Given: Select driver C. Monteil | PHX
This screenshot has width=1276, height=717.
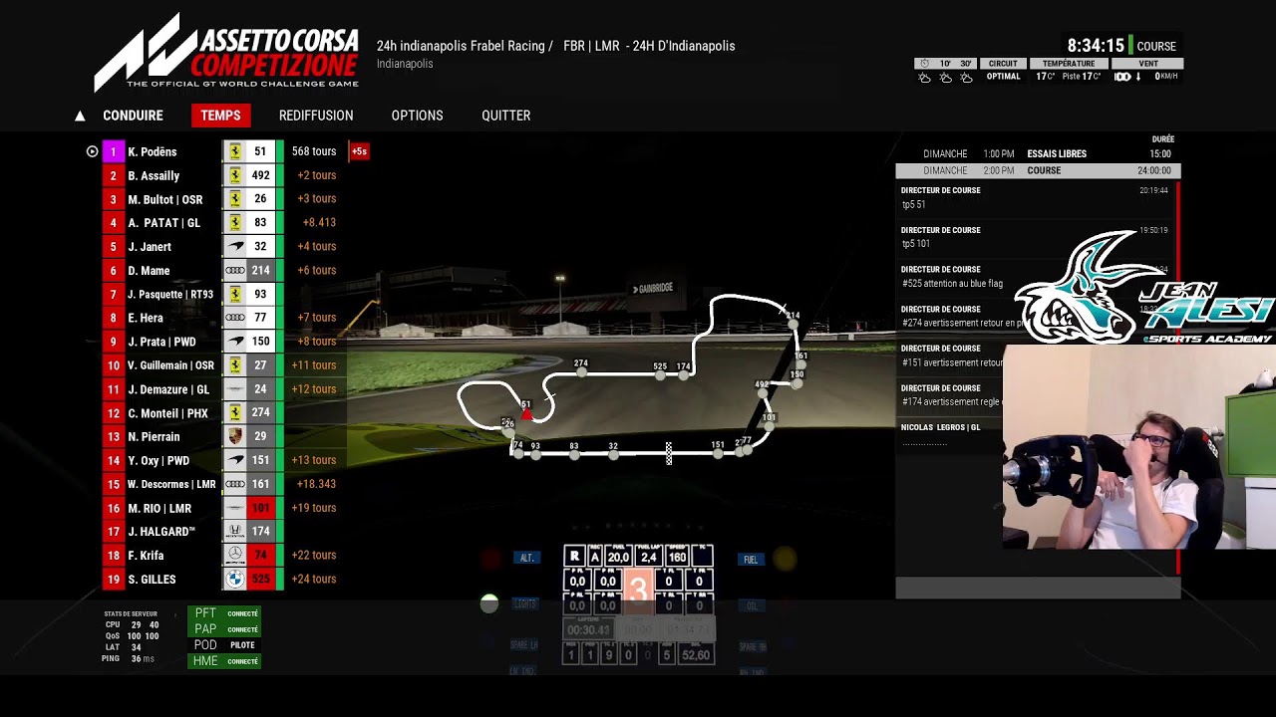Looking at the screenshot, I should pos(167,413).
